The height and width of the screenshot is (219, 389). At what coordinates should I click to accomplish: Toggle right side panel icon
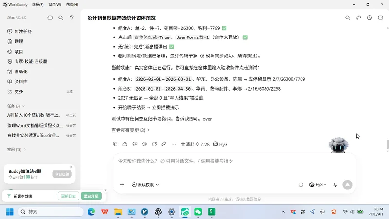(x=380, y=18)
